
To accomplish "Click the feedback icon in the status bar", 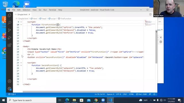I will pyautogui.click(x=150, y=94).
